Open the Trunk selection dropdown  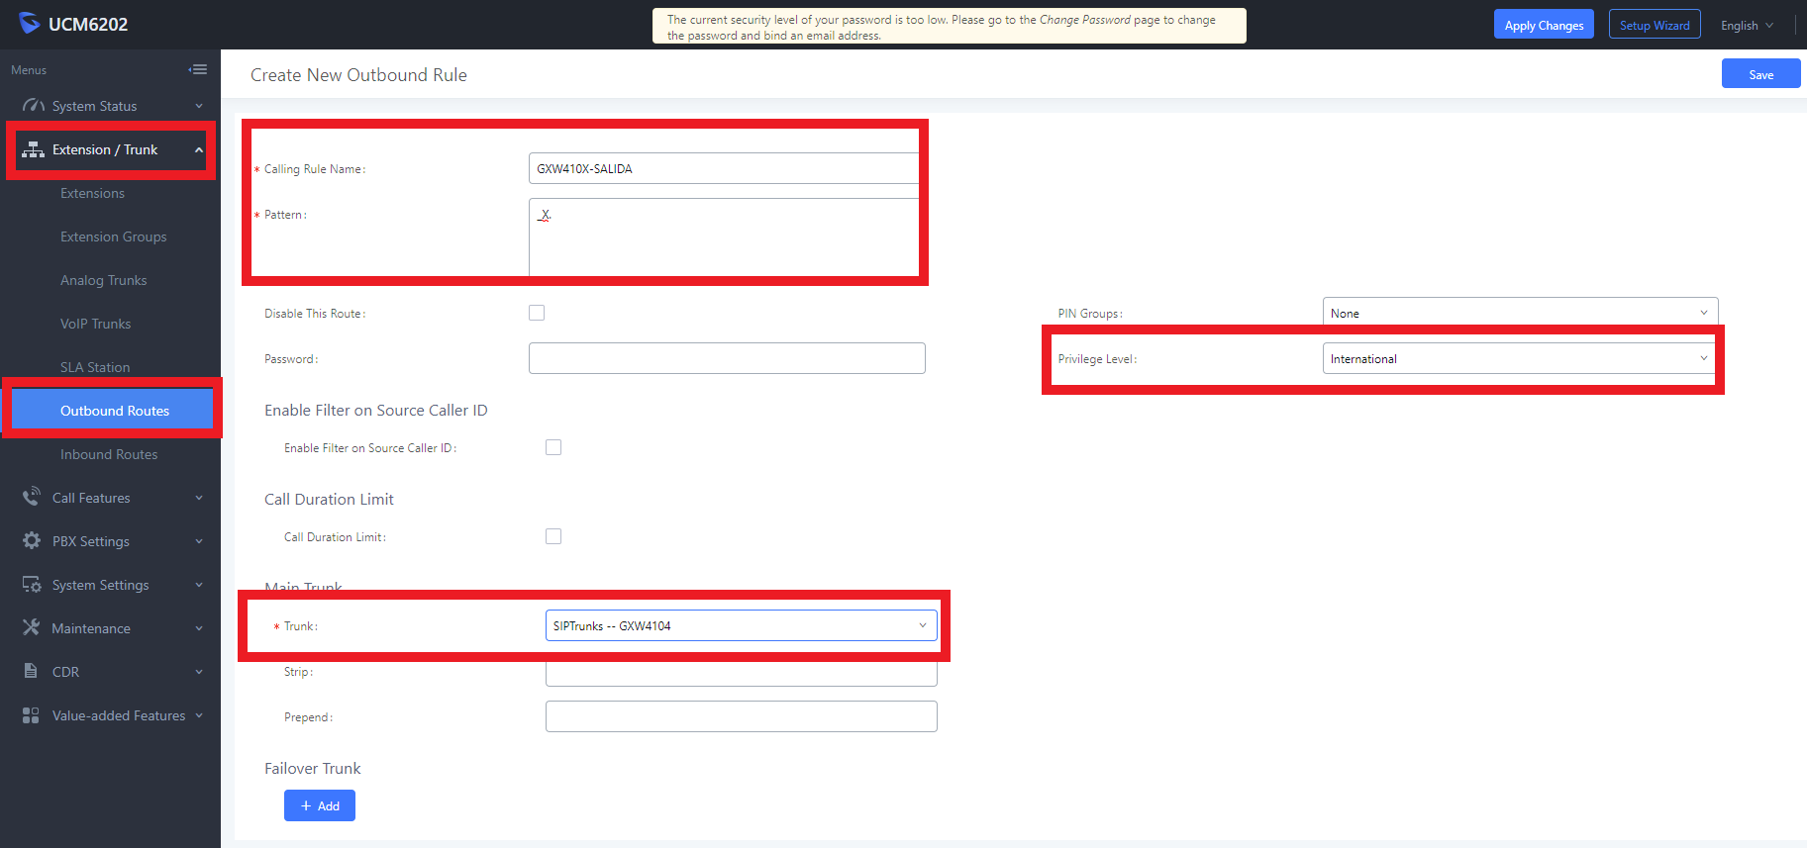(x=741, y=625)
